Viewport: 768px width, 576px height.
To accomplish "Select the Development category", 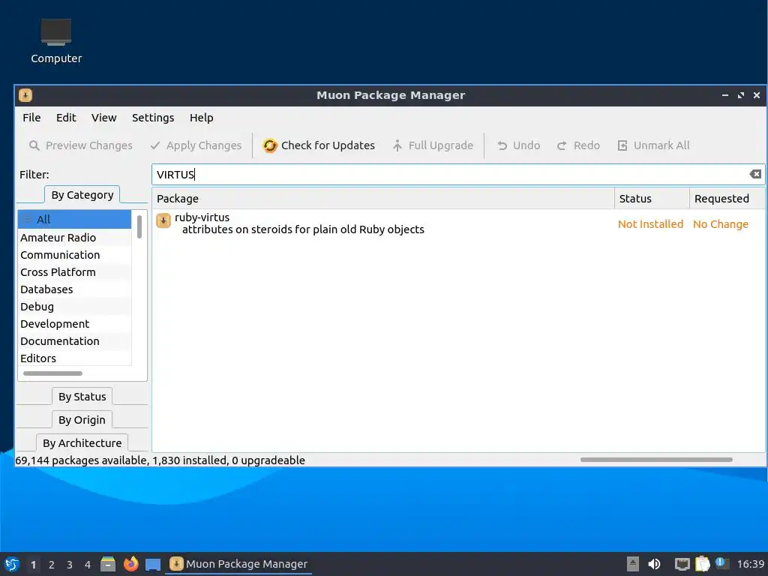I will 74,324.
